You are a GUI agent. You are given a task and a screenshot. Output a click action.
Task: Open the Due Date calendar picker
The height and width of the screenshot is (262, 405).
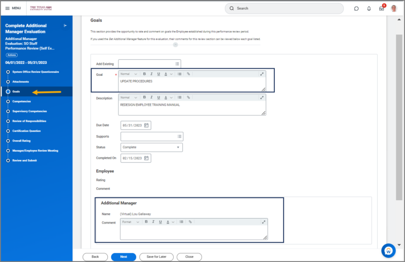146,125
